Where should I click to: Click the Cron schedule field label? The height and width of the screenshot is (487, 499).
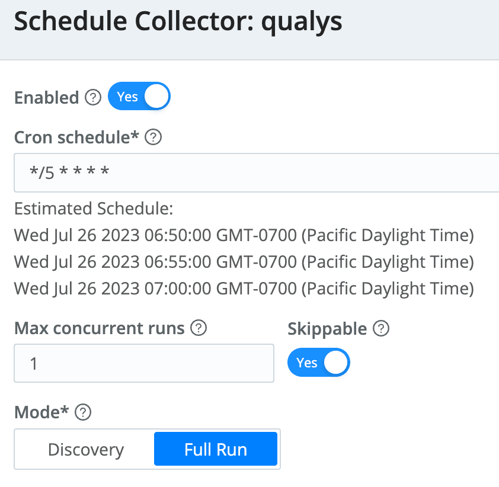(76, 138)
